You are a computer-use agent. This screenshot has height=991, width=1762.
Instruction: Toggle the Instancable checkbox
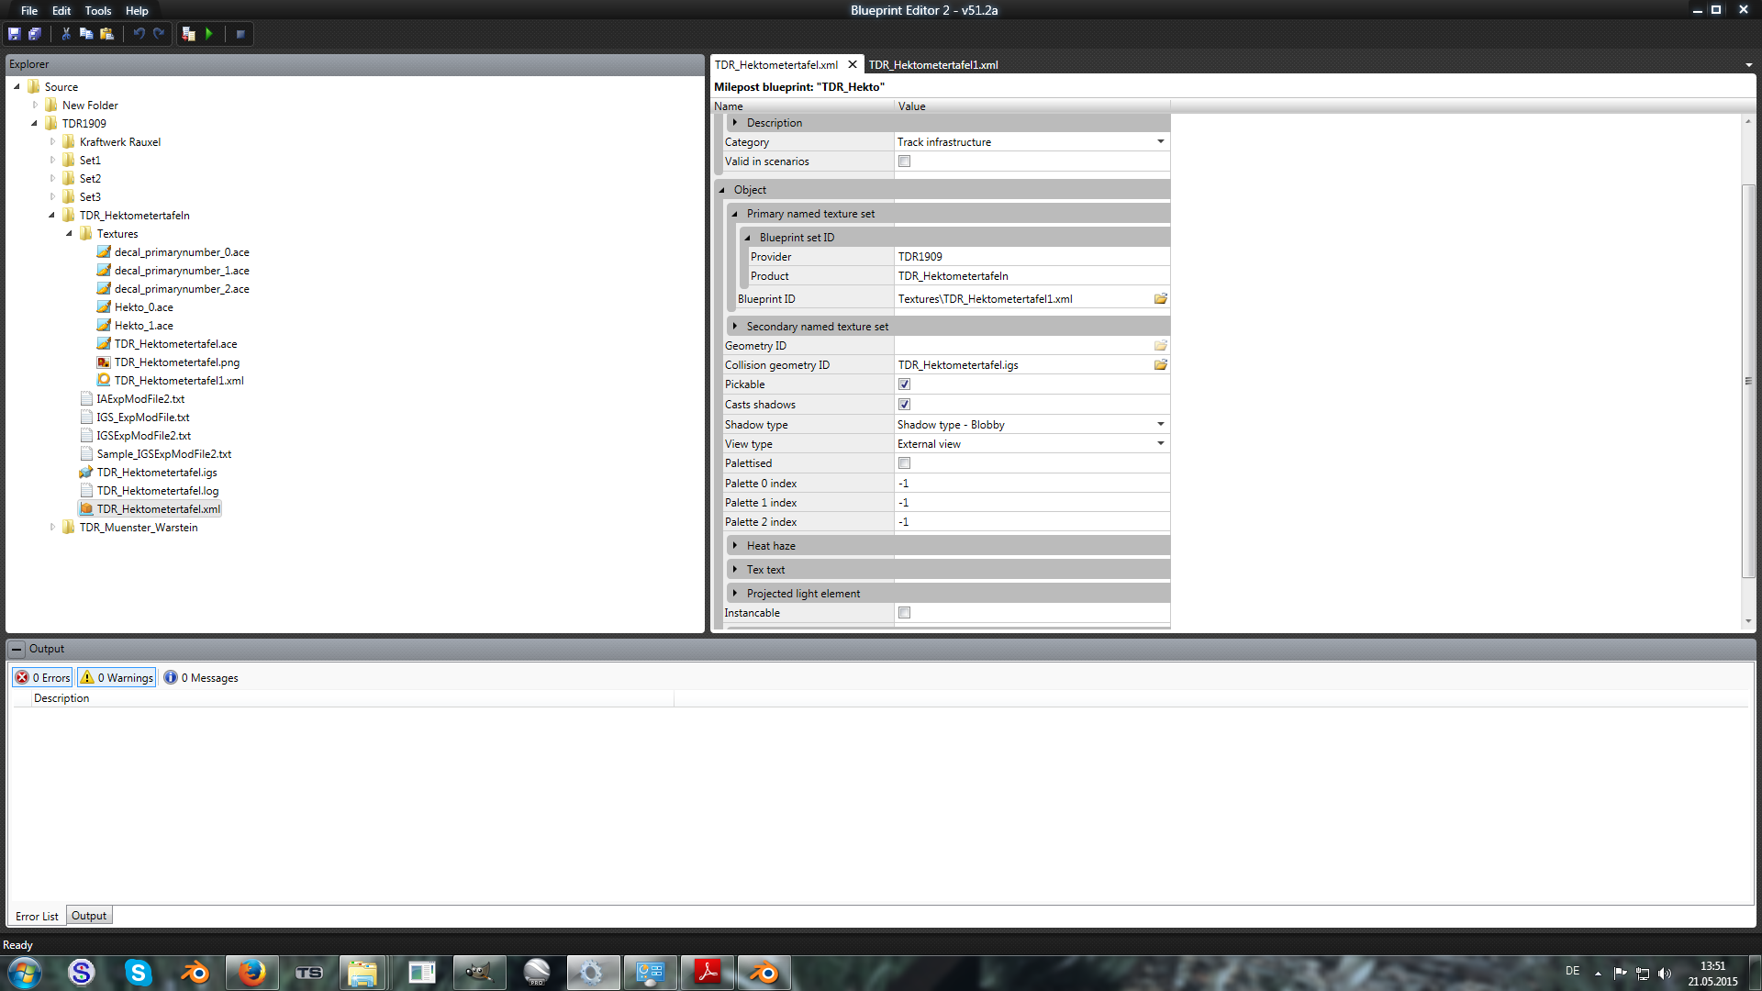pyautogui.click(x=904, y=613)
